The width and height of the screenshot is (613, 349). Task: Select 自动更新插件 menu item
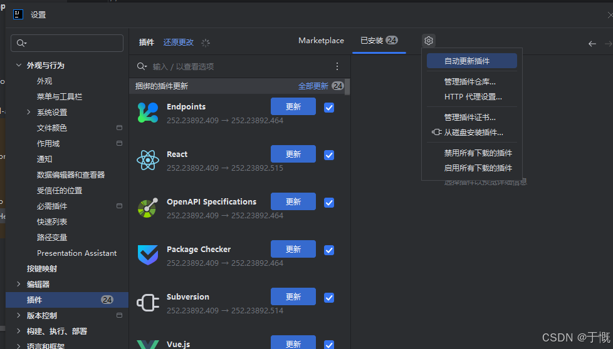472,61
